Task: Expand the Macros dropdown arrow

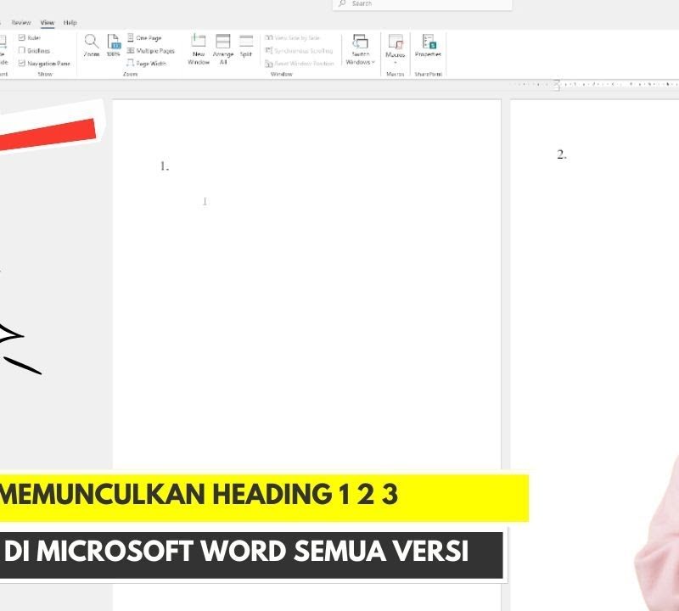Action: click(x=395, y=62)
